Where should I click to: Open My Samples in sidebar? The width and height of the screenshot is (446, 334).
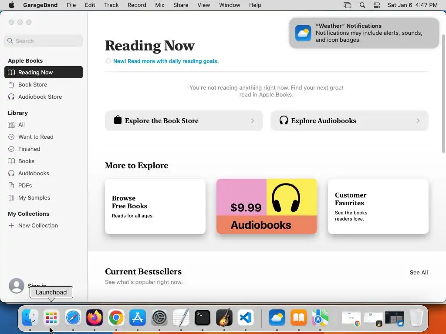tap(44, 198)
